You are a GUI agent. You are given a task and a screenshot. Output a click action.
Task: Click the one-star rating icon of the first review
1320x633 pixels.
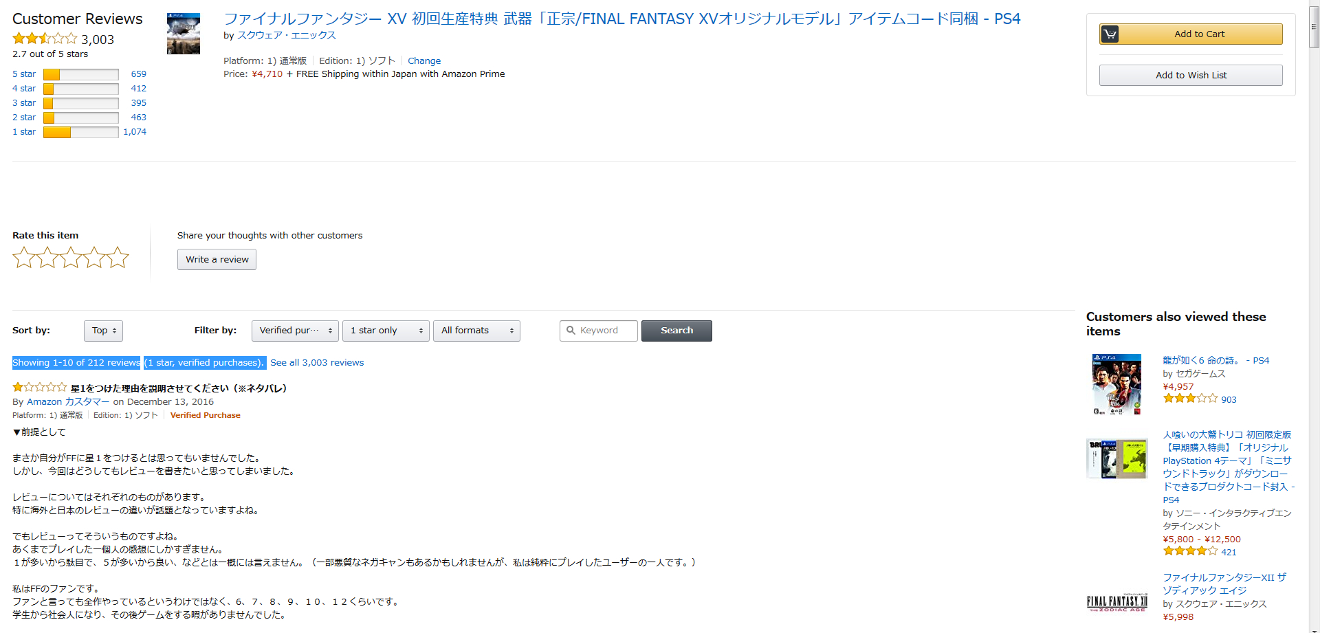pyautogui.click(x=39, y=388)
